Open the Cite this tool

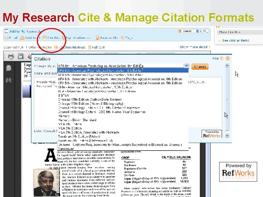(51, 38)
